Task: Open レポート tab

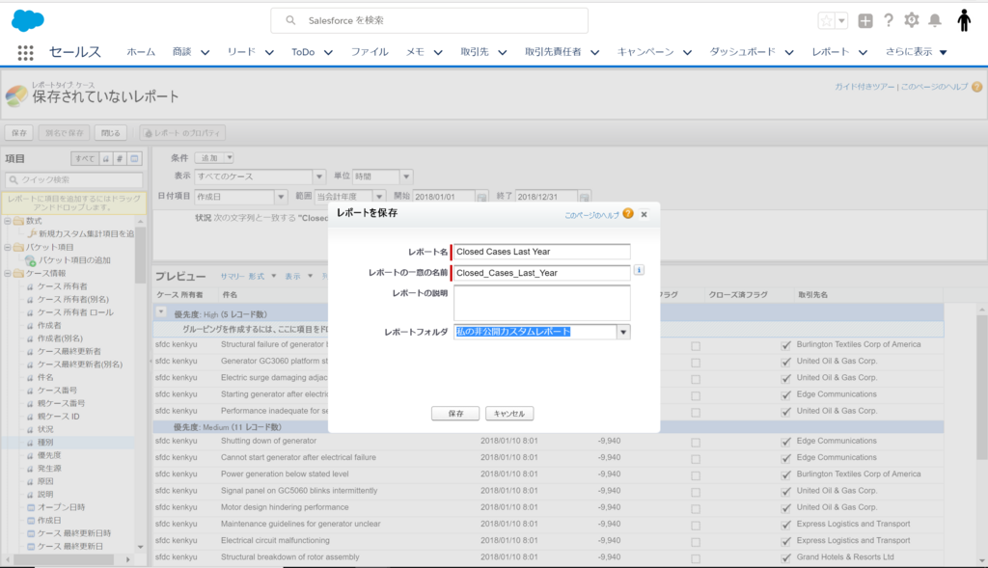Action: [831, 52]
